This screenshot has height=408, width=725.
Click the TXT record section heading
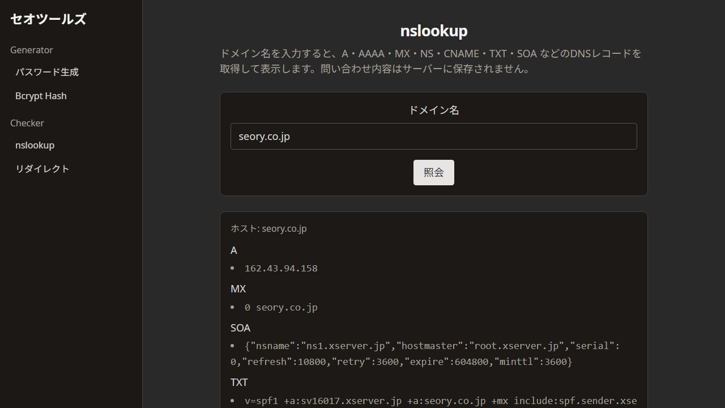coord(239,382)
